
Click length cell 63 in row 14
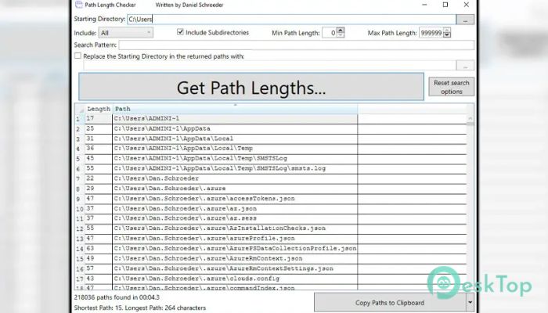[99, 249]
